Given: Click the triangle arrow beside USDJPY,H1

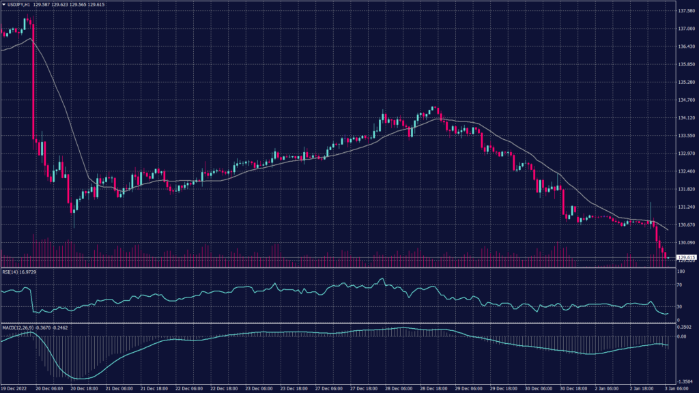Looking at the screenshot, I should [4, 5].
